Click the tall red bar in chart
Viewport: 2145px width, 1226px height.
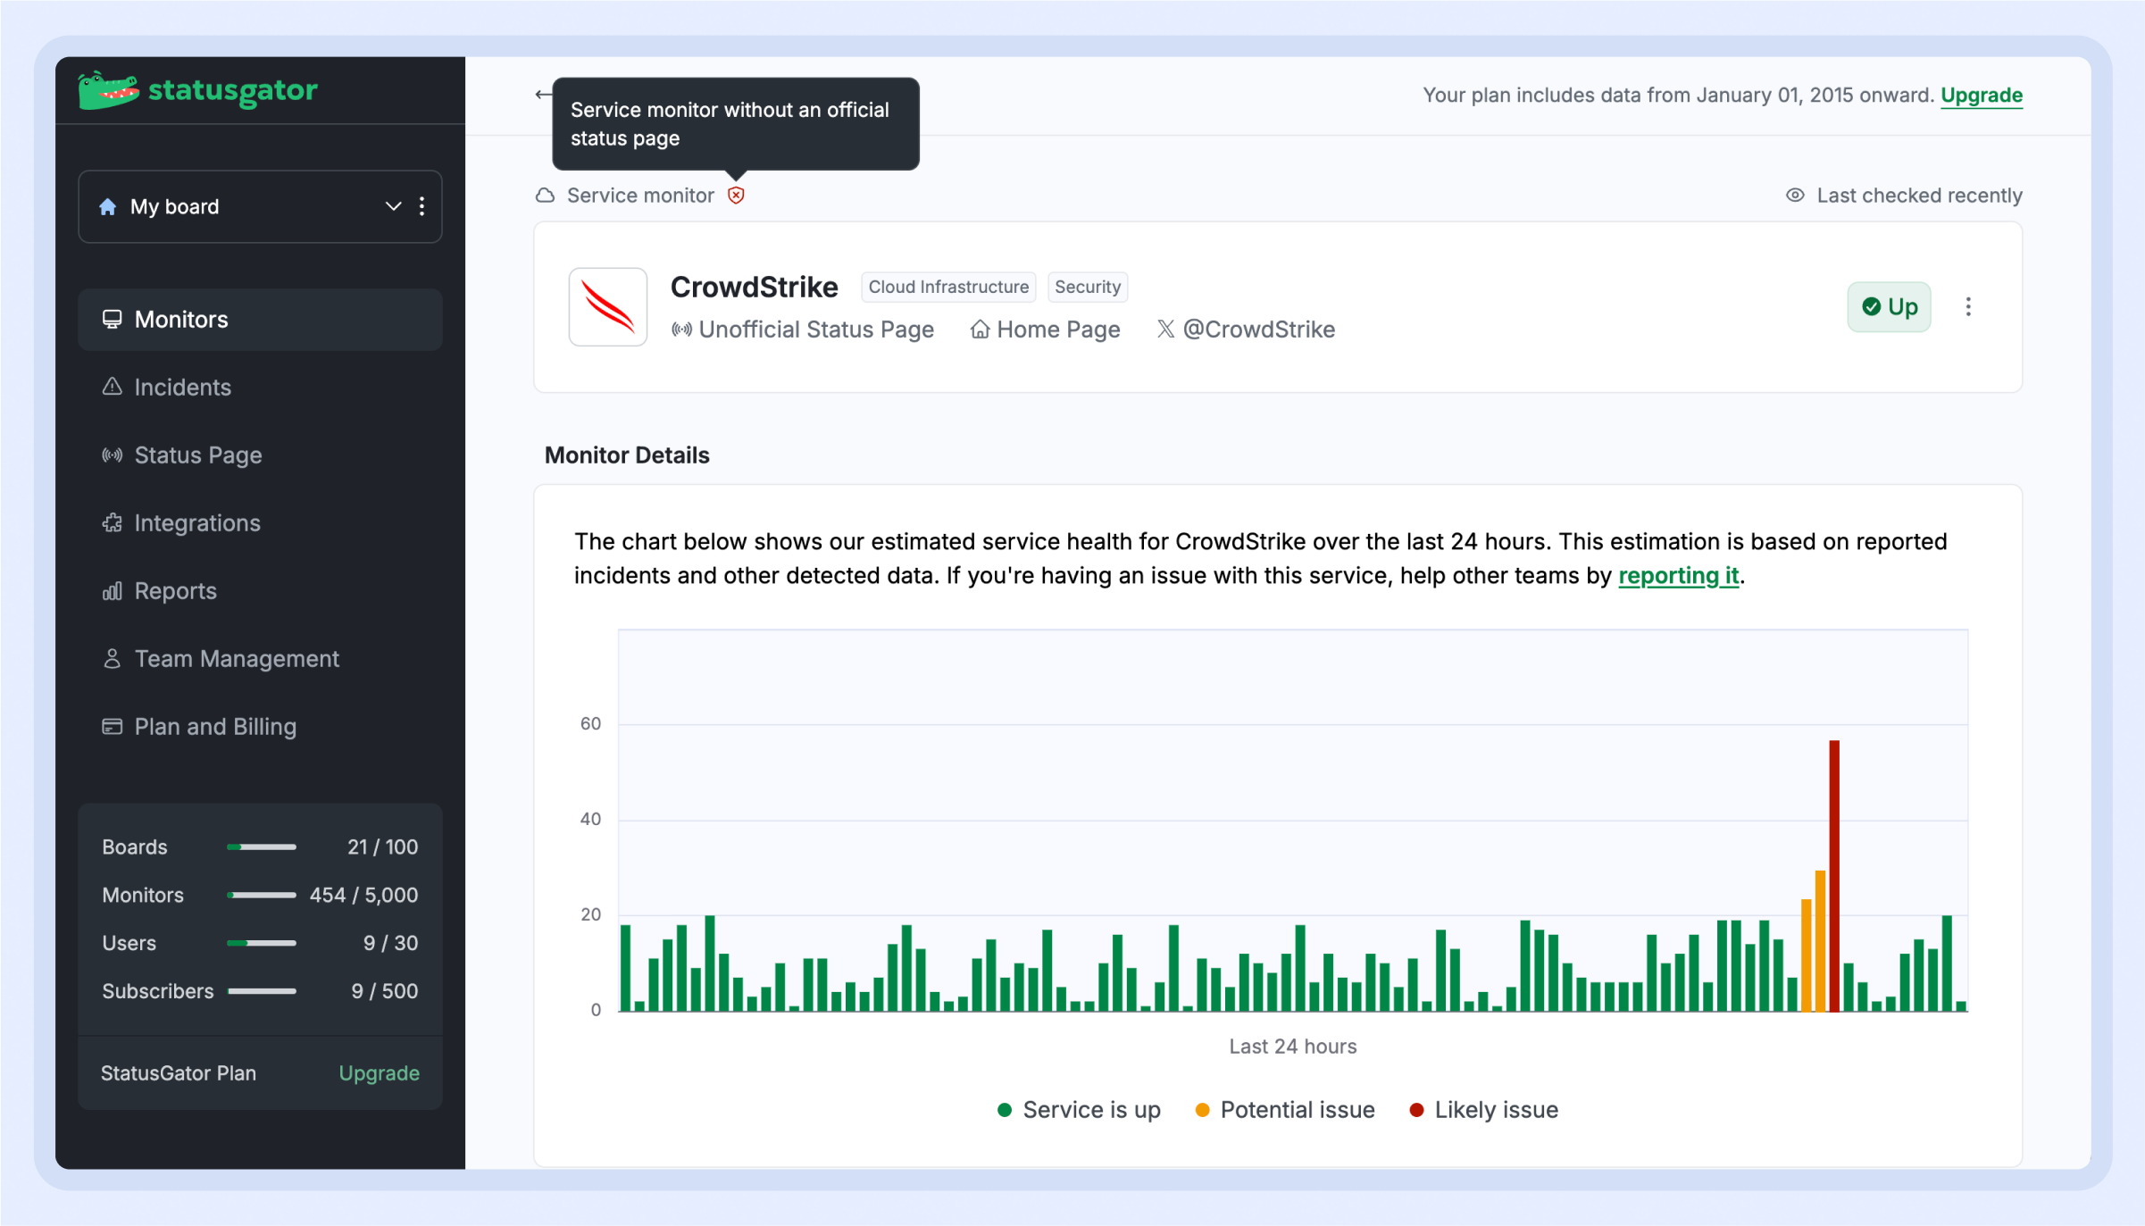1834,875
